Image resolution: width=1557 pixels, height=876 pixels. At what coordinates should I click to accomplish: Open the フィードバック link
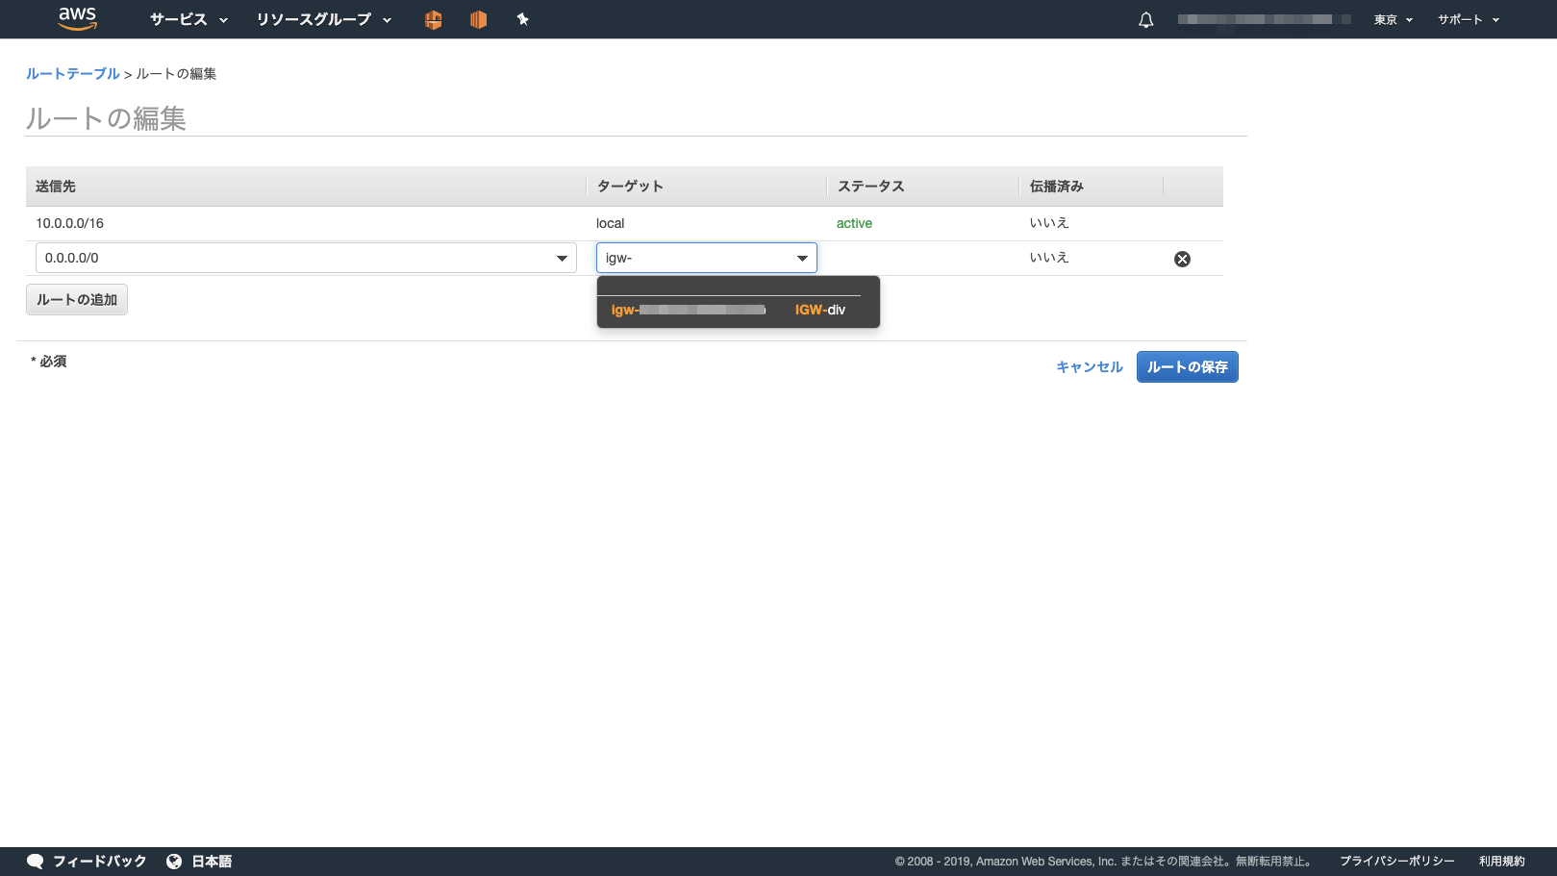[100, 862]
